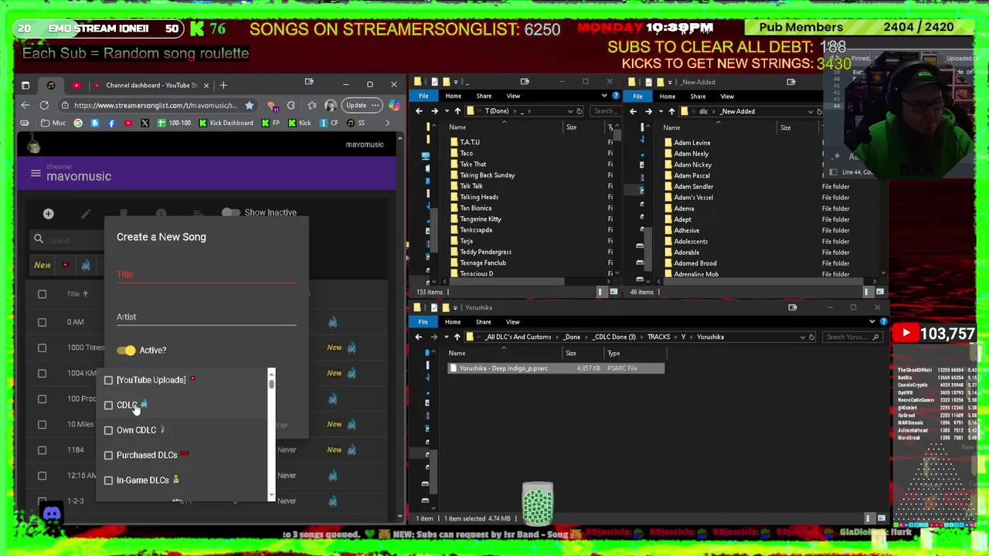Click the bookmark star in address bar
The image size is (989, 556).
pyautogui.click(x=249, y=105)
